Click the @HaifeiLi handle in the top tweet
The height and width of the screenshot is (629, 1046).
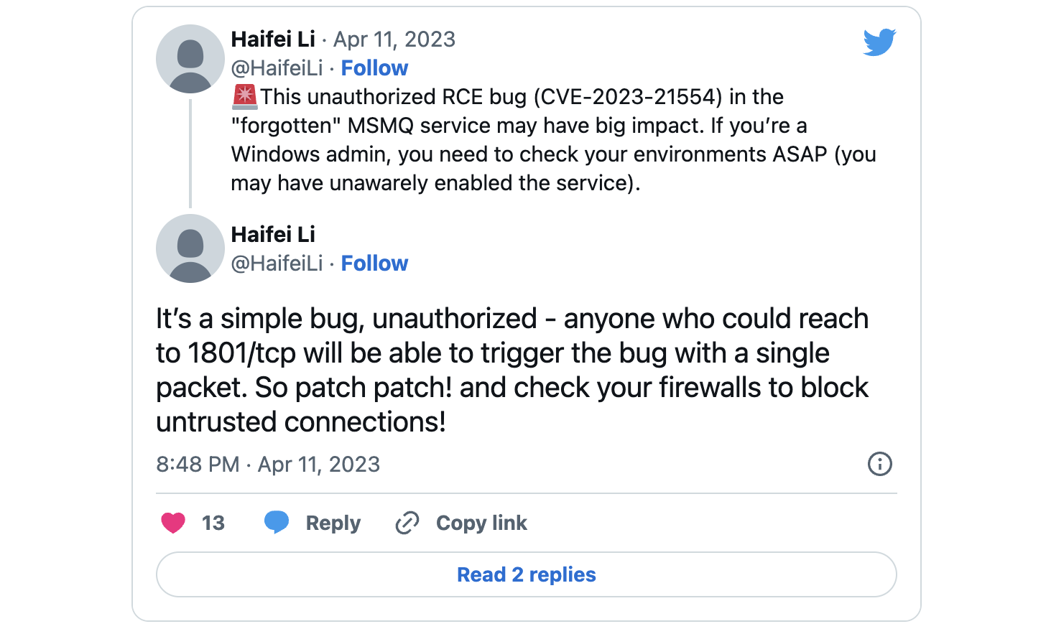pyautogui.click(x=278, y=67)
